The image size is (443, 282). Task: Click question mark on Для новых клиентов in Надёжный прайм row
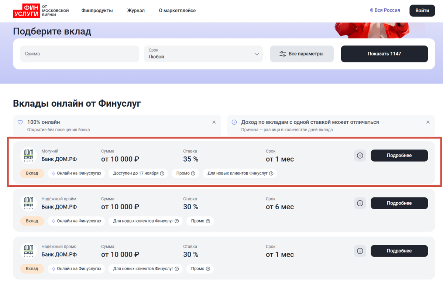click(x=177, y=221)
